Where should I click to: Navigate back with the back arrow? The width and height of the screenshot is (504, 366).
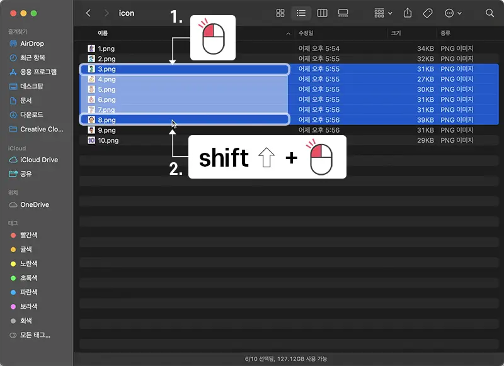pos(88,13)
